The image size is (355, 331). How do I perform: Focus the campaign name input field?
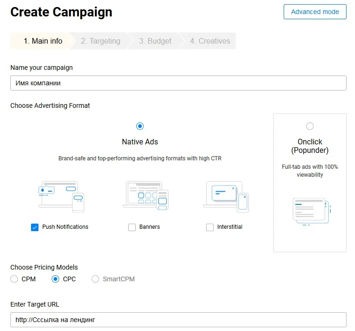[178, 83]
